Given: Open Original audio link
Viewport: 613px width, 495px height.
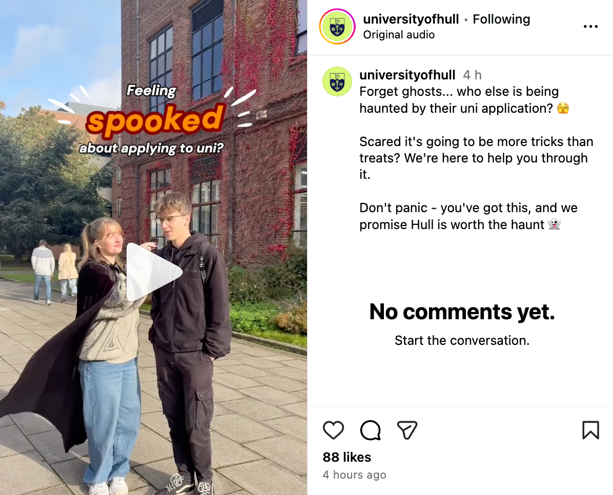Looking at the screenshot, I should click(x=399, y=35).
